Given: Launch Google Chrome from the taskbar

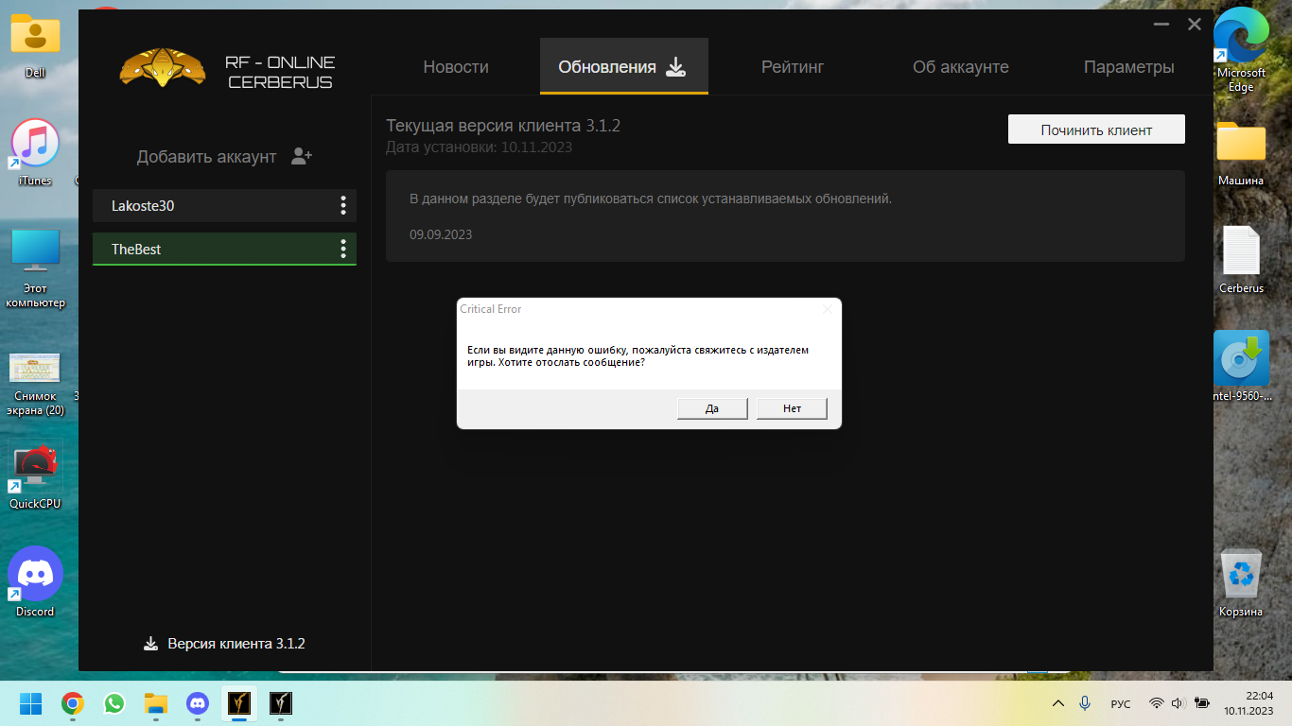Looking at the screenshot, I should [x=73, y=703].
